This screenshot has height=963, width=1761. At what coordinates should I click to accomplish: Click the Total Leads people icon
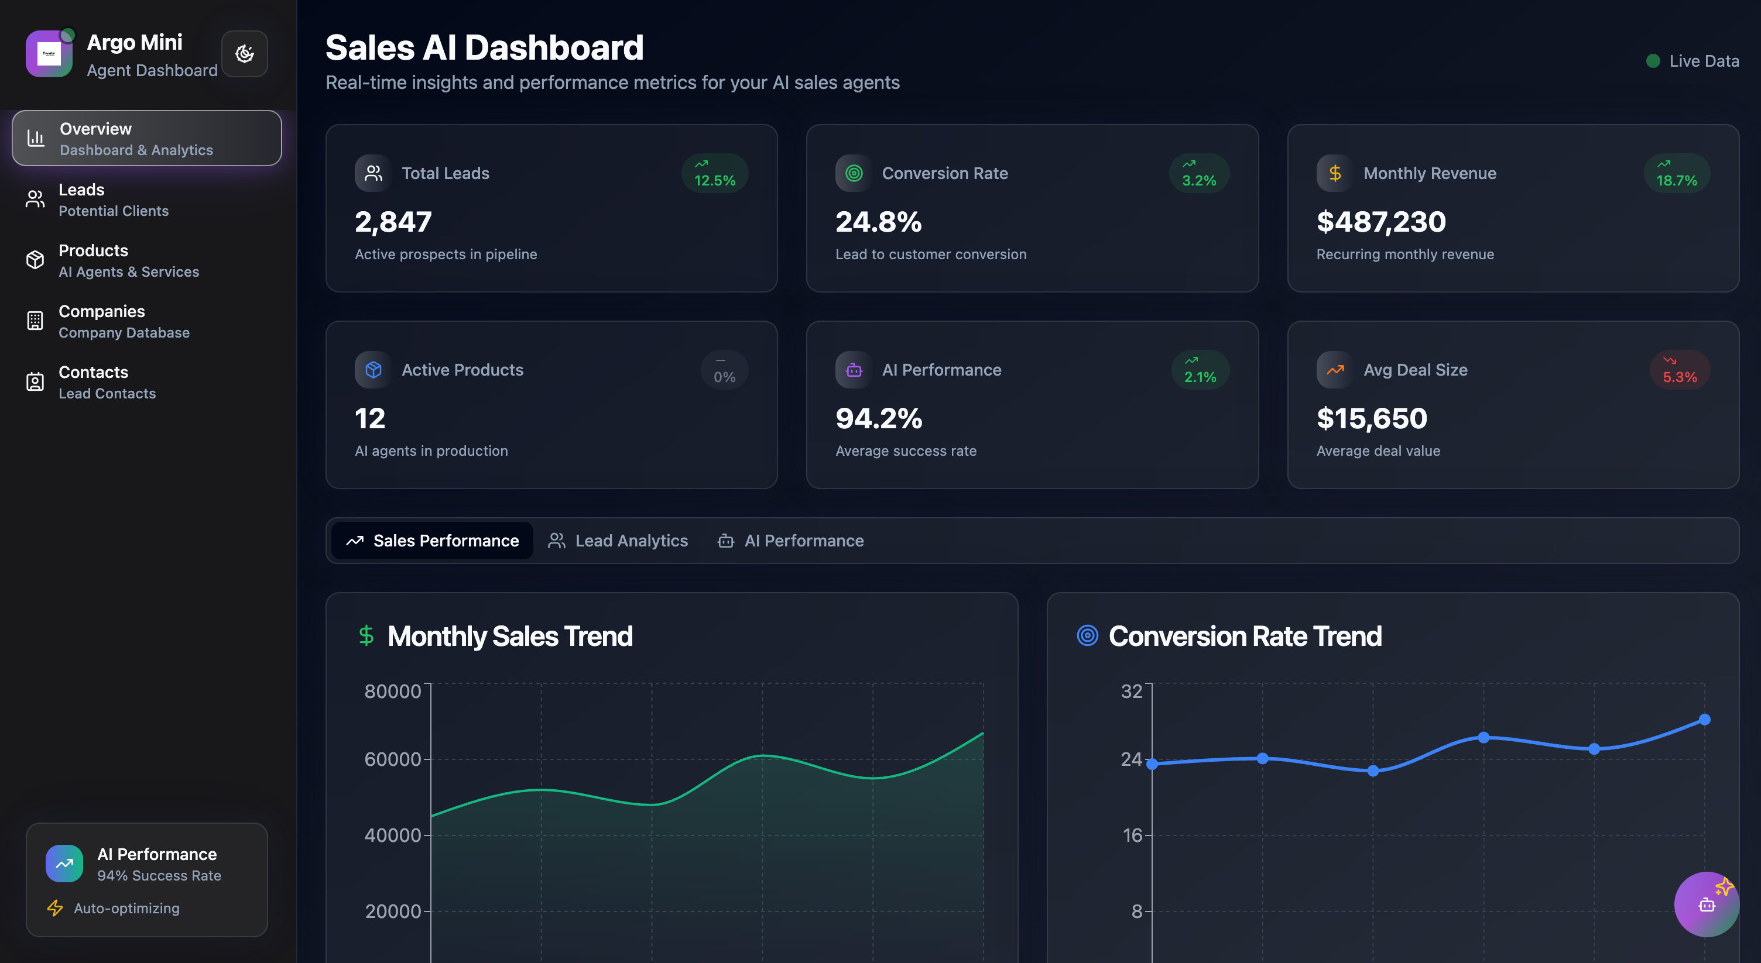372,173
